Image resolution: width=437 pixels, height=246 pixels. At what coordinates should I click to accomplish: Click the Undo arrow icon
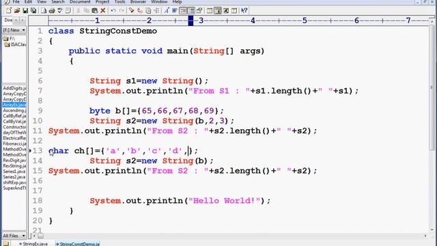[x=113, y=11]
